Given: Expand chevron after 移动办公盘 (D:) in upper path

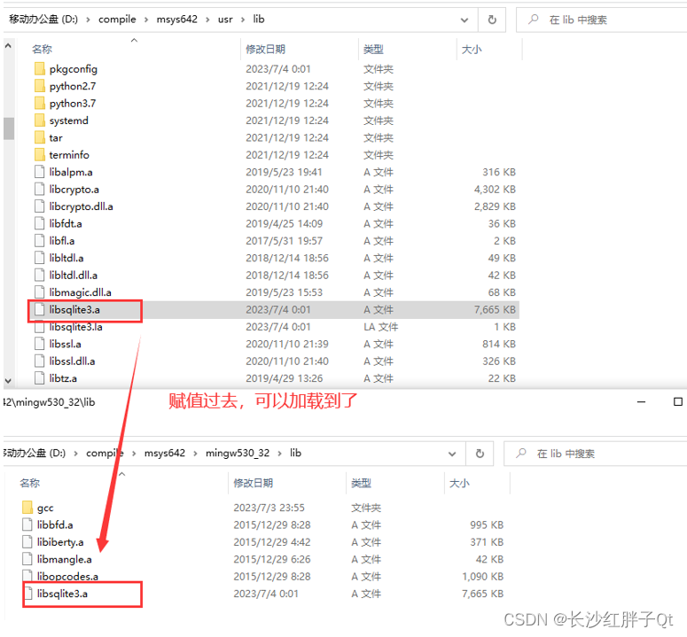Looking at the screenshot, I should [x=88, y=19].
